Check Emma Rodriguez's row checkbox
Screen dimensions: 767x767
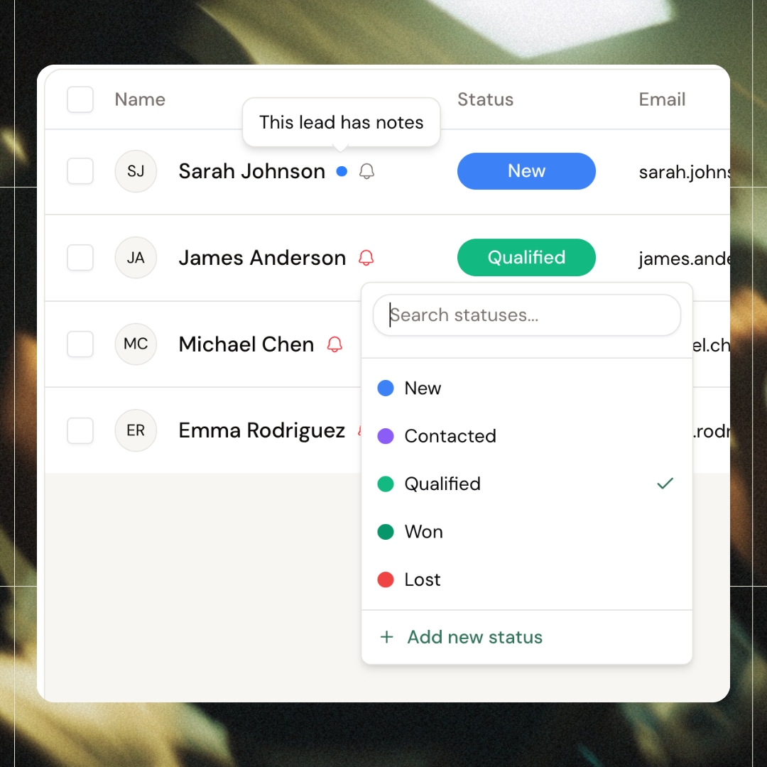tap(80, 430)
